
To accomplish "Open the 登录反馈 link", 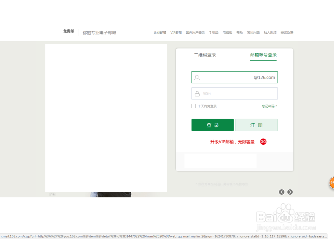I will click(287, 32).
